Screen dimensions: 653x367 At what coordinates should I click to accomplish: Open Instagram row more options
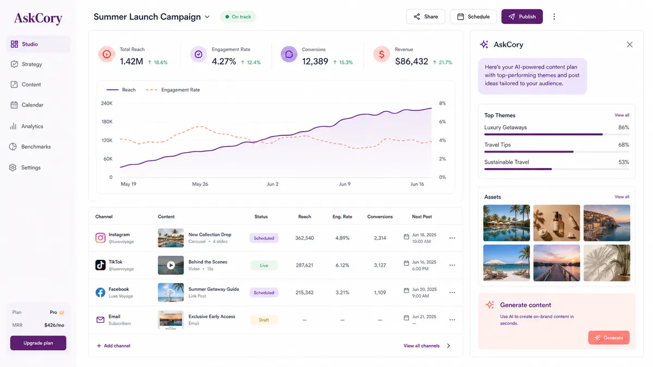point(452,238)
